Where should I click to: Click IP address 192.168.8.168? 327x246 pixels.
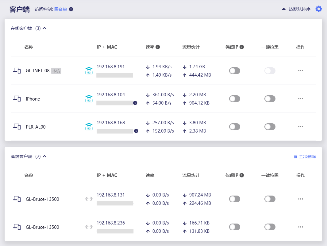click(x=111, y=123)
